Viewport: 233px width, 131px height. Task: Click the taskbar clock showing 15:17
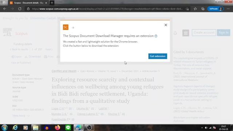tap(224, 128)
